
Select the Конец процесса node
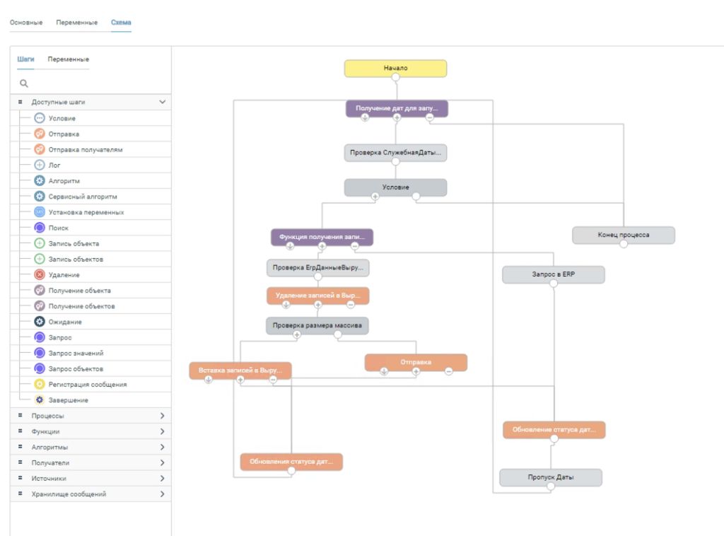click(624, 235)
